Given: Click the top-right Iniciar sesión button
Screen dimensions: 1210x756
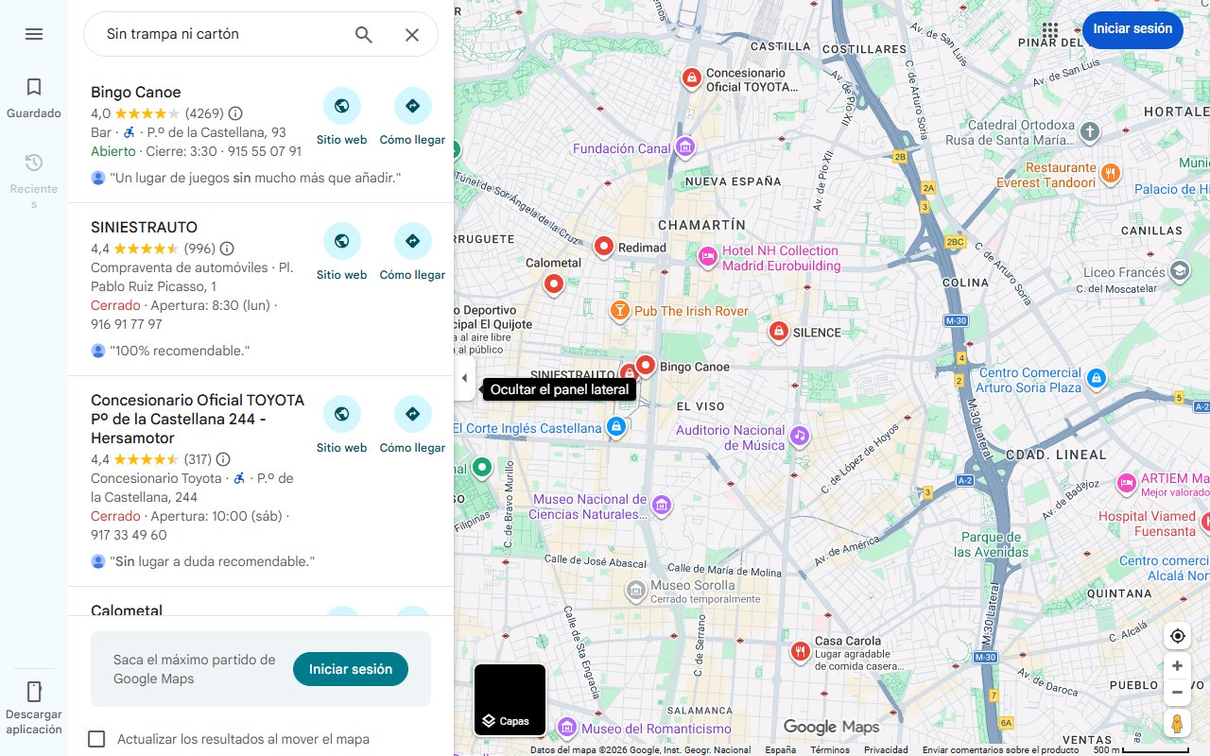Looking at the screenshot, I should click(x=1132, y=29).
